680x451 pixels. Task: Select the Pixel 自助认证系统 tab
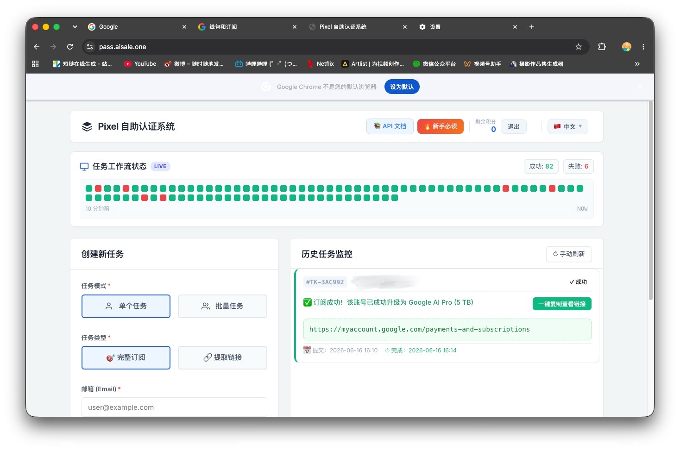pyautogui.click(x=358, y=27)
